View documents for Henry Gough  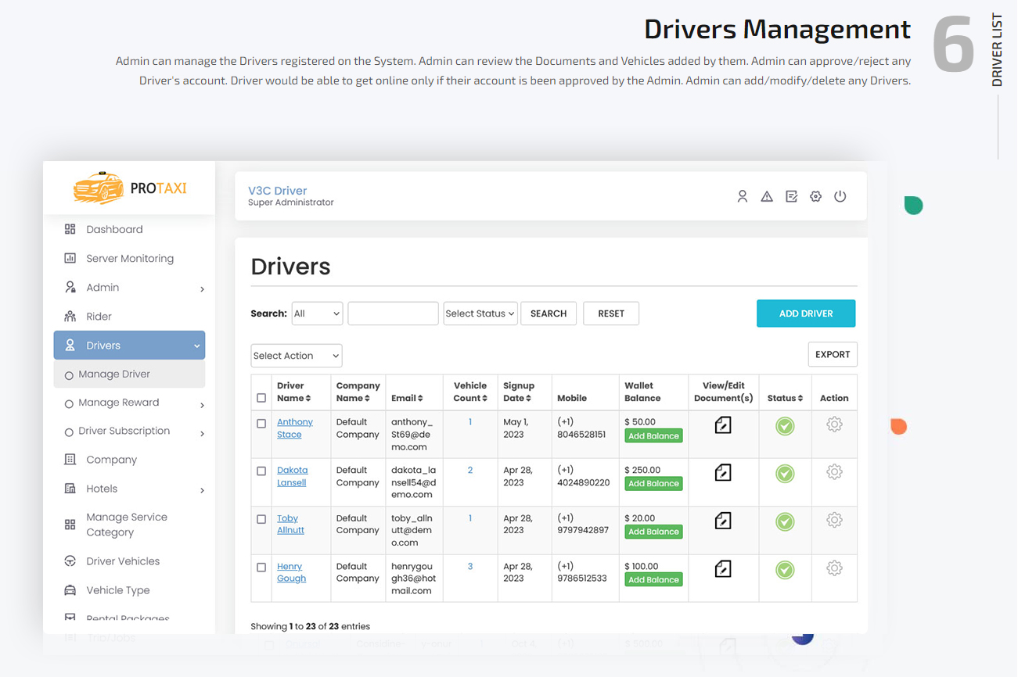click(x=723, y=569)
